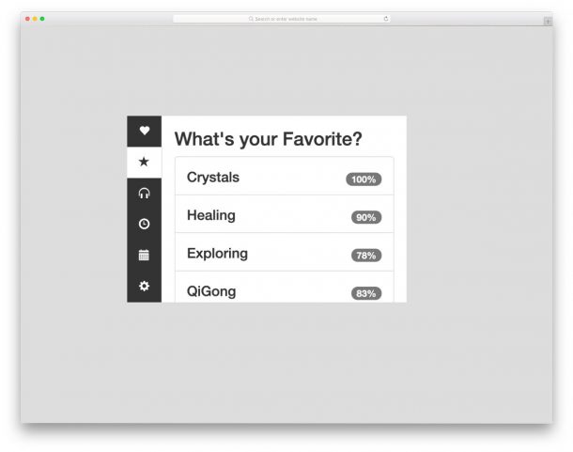This screenshot has height=452, width=573.
Task: Click the yellow minimize window button
Action: point(35,19)
